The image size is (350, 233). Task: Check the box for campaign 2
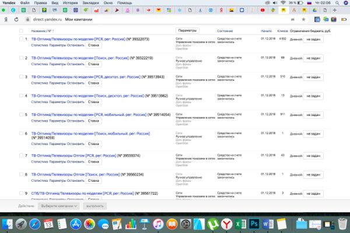pyautogui.click(x=21, y=58)
